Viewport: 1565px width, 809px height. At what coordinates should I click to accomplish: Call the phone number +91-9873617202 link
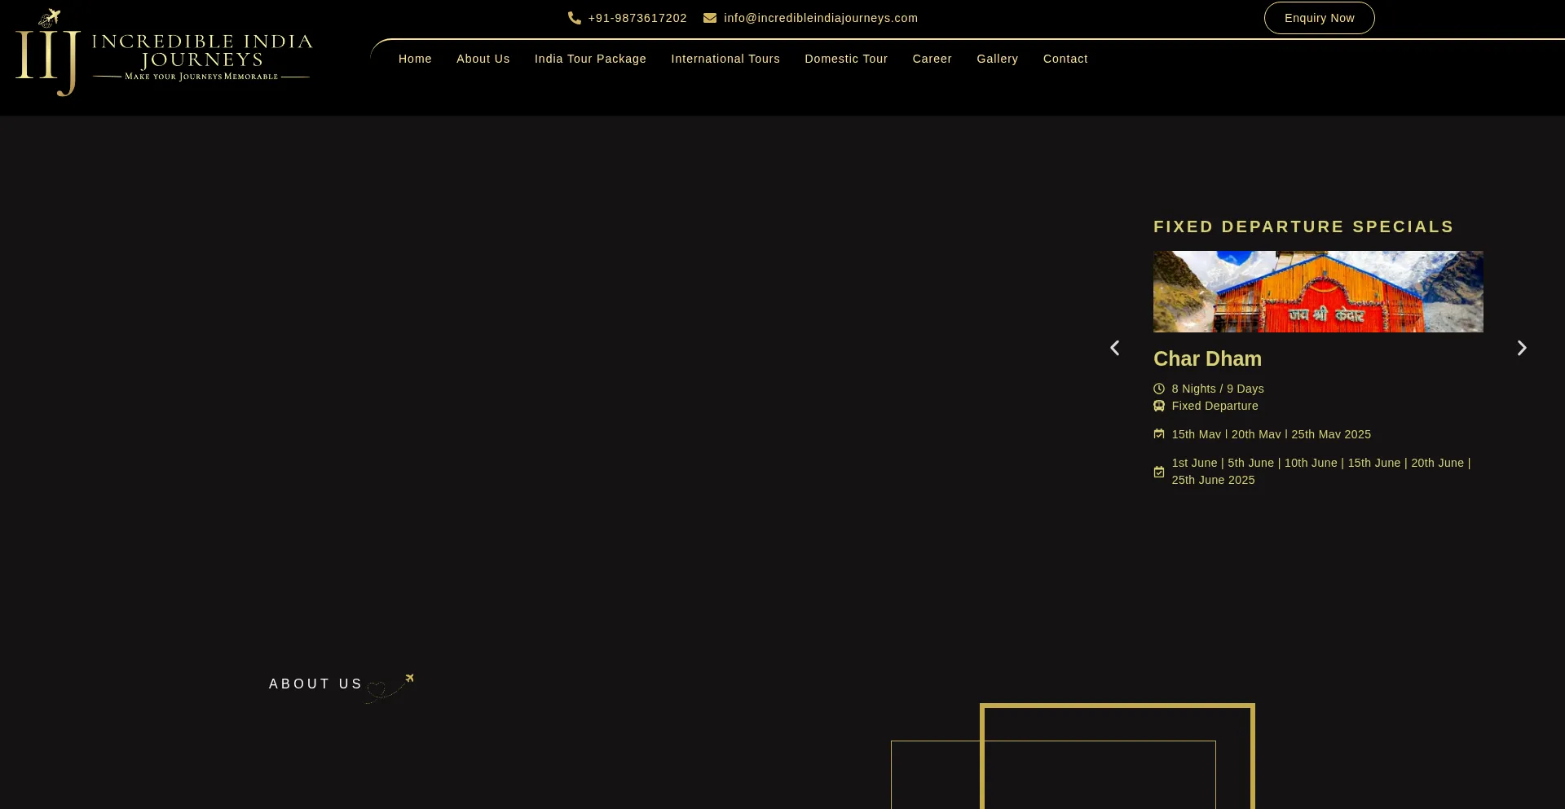point(637,18)
